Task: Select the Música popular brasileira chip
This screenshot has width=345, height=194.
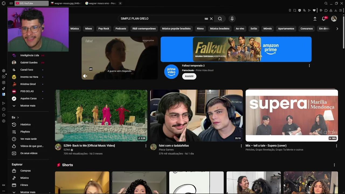Action: [x=176, y=29]
